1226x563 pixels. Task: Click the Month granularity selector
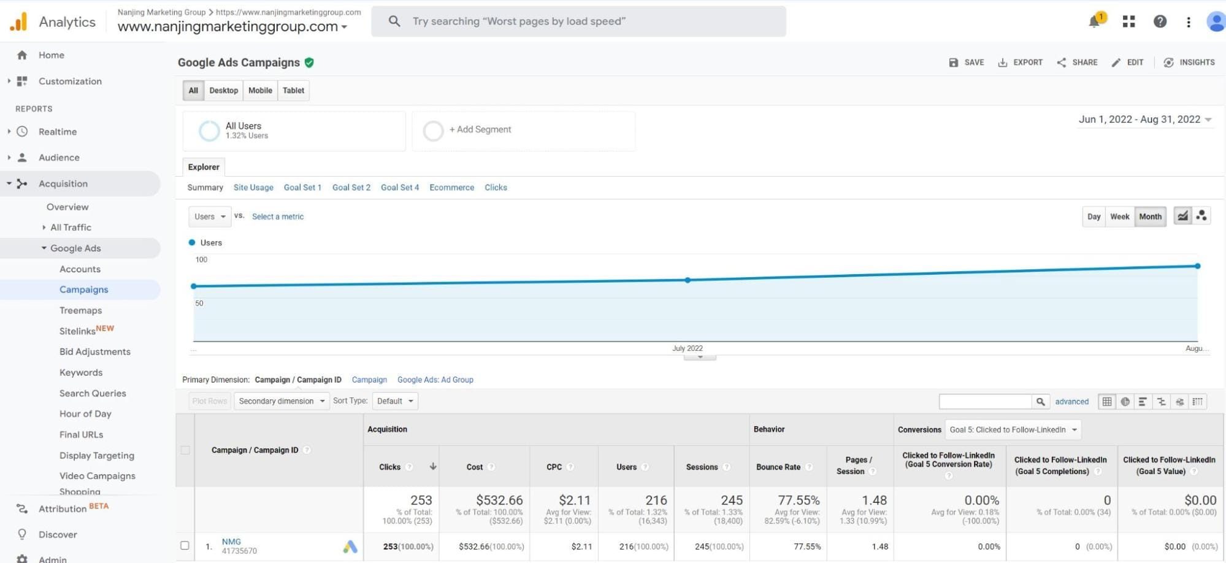click(1150, 216)
